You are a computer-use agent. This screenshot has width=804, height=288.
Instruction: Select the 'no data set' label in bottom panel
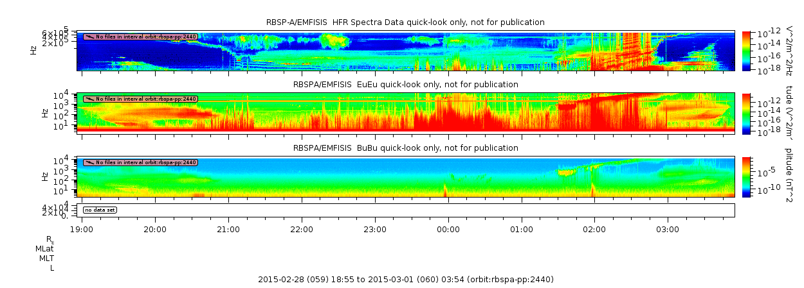pos(100,210)
